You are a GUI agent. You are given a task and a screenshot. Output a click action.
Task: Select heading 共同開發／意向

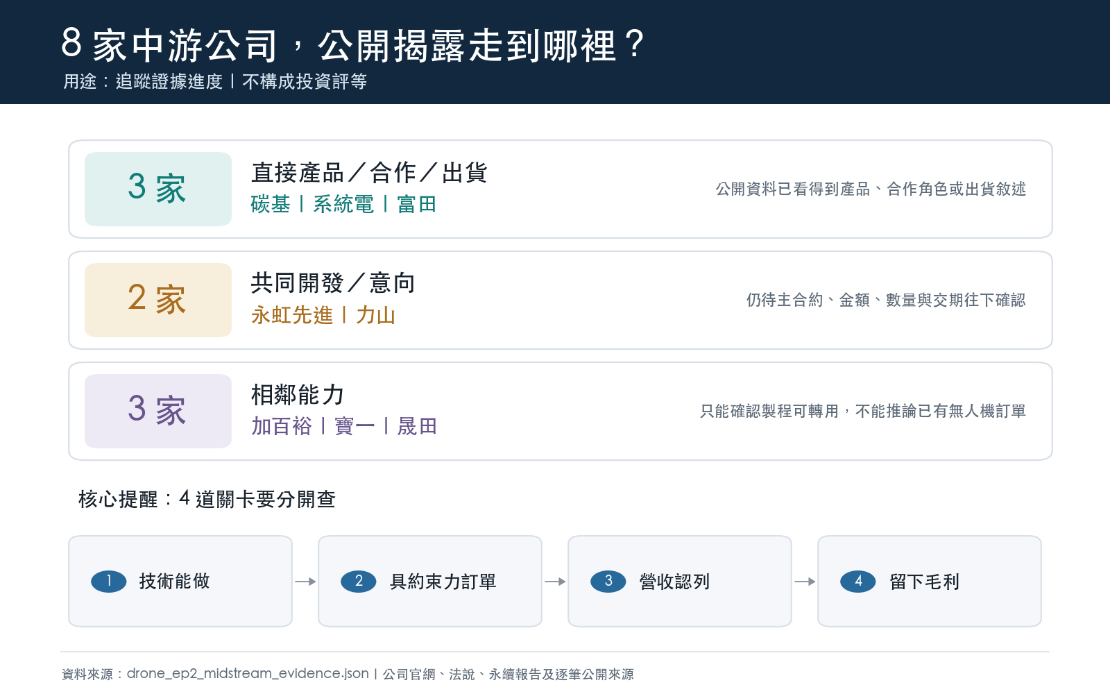pyautogui.click(x=333, y=283)
